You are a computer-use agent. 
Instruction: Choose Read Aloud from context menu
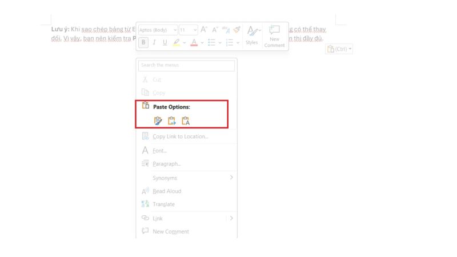[187, 191]
